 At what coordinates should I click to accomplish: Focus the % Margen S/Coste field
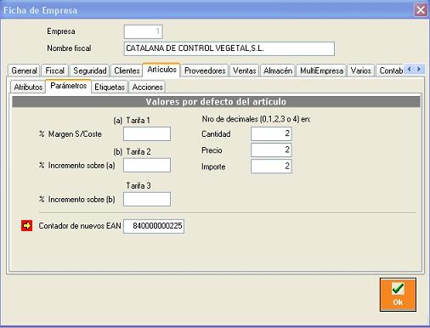point(147,134)
